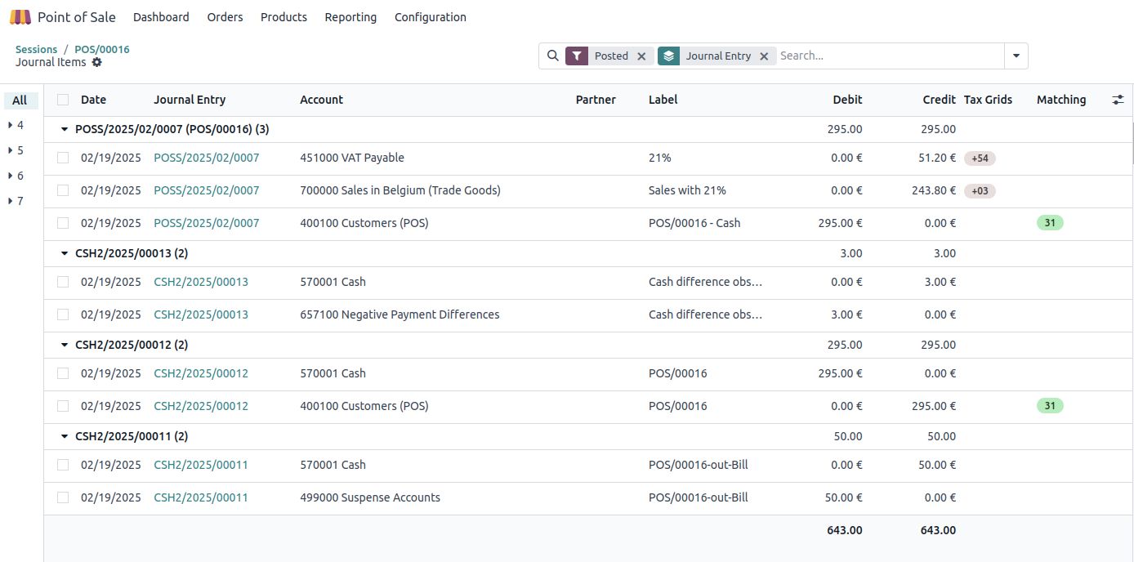The image size is (1134, 562).
Task: Open the Reporting menu
Action: coord(350,17)
